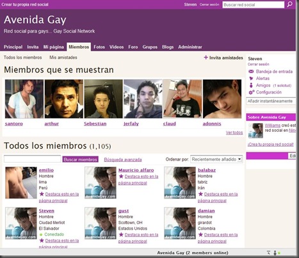The height and width of the screenshot is (258, 299).
Task: Click the online status person icon in the chat bar
Action: click(275, 253)
